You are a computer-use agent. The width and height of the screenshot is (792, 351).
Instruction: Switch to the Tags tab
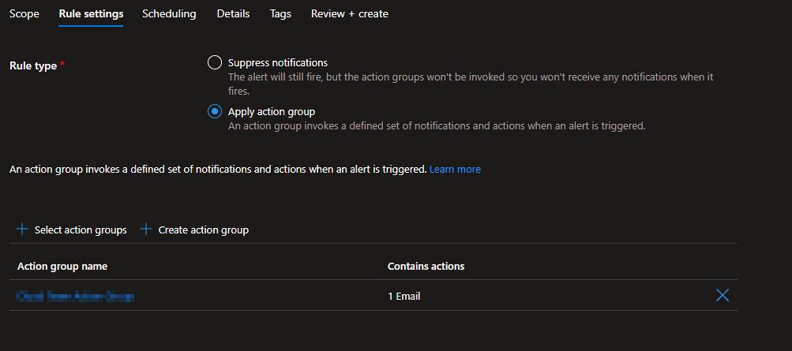click(280, 13)
